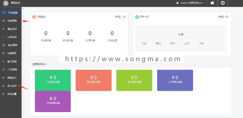
Task: Click the 会员总数 count
Action: point(112,33)
